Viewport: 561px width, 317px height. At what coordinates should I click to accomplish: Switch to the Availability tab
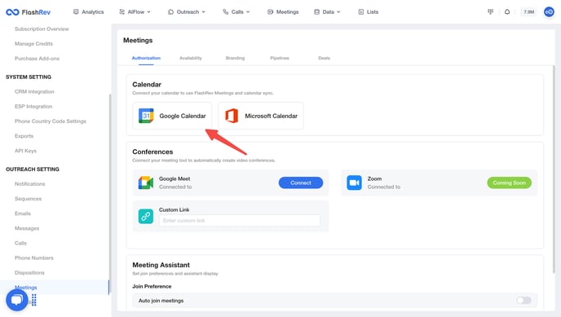tap(190, 58)
